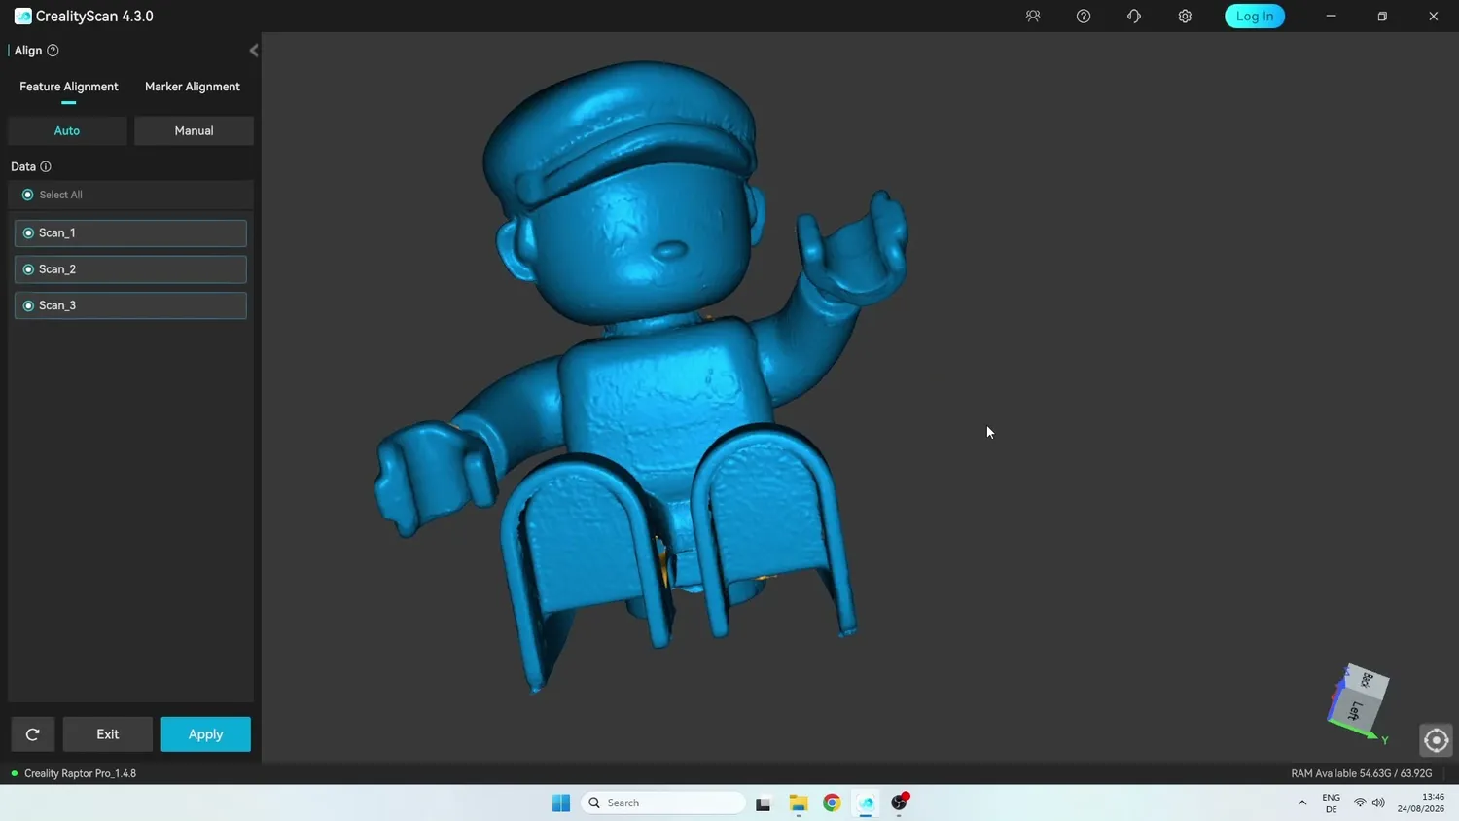
Task: Switch to Marker Alignment tab
Action: (193, 87)
